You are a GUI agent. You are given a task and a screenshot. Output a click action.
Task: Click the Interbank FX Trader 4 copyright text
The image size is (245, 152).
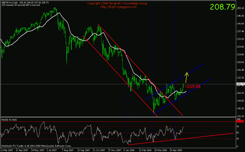click(x=36, y=146)
